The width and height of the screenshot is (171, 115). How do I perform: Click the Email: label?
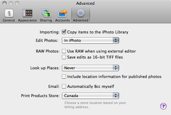click(x=54, y=86)
